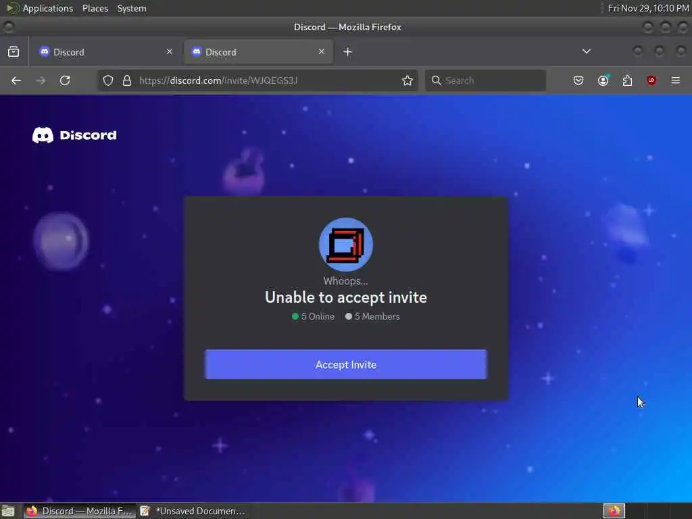Click the Accept Invite button
This screenshot has width=692, height=519.
[346, 364]
